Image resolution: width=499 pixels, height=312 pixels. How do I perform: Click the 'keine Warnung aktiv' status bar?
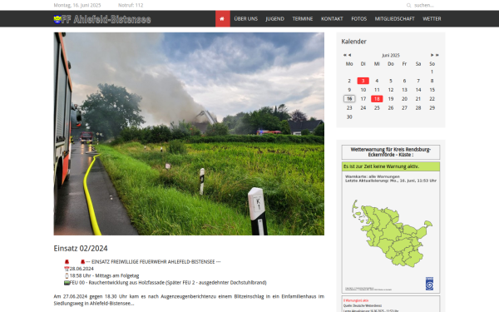(391, 166)
